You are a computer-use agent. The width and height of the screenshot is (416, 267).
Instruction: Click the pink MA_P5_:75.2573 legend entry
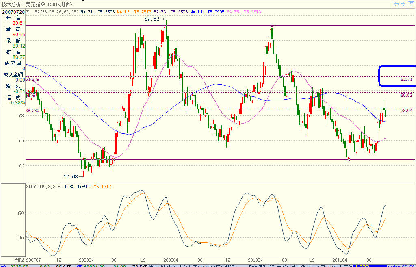tap(244, 12)
